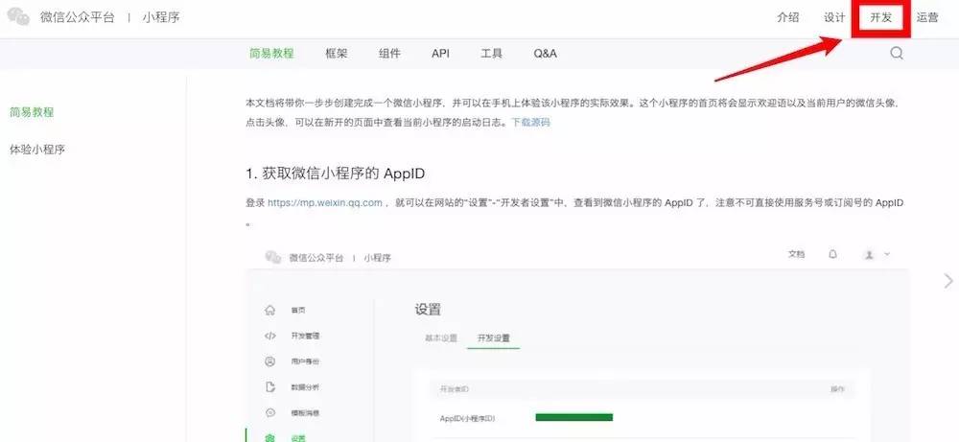Viewport: 959px width, 442px height.
Task: Click the clock icon beside 模板消息
Action: click(269, 412)
